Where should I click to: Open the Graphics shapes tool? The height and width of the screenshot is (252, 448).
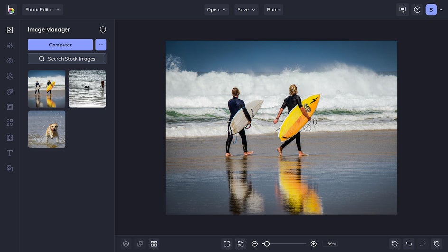(9, 122)
